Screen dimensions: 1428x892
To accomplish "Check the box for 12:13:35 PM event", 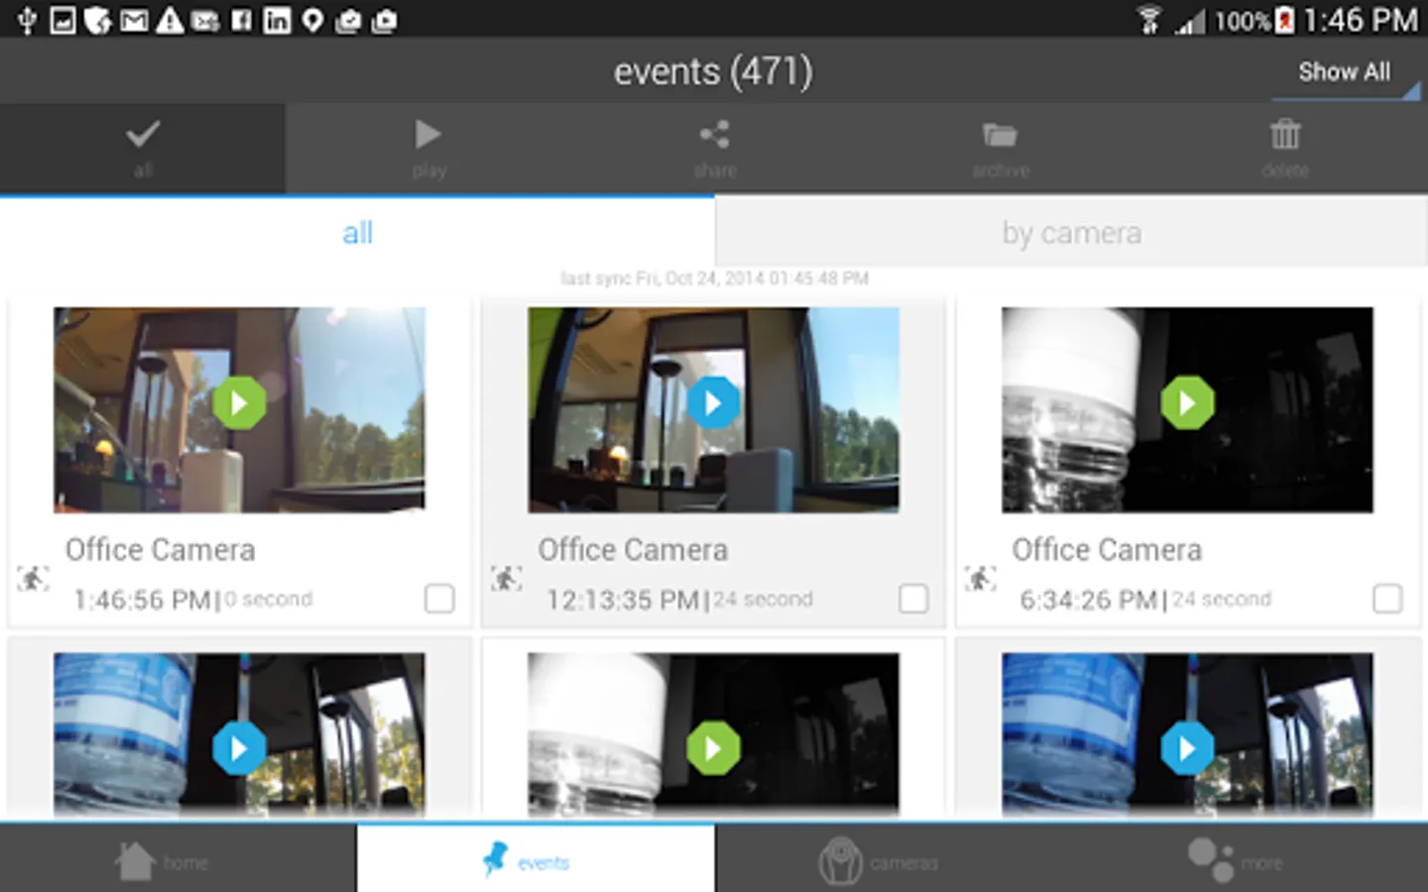I will tap(913, 599).
